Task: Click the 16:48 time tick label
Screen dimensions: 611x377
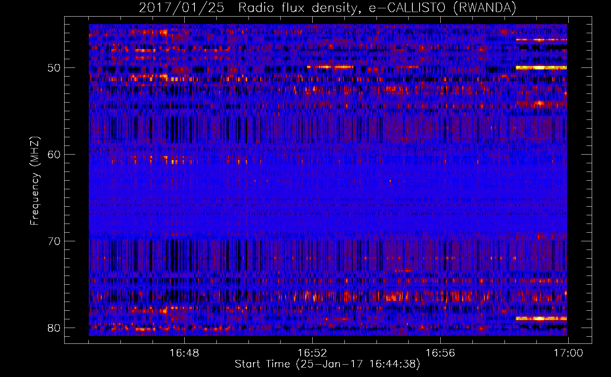Action: [184, 353]
